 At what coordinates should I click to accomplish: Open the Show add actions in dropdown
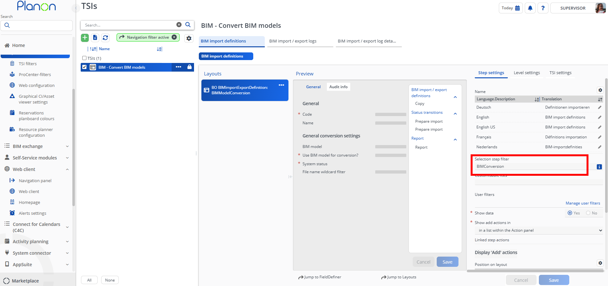pyautogui.click(x=539, y=230)
